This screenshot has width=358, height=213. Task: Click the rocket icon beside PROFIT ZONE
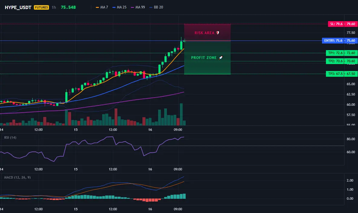click(x=220, y=58)
